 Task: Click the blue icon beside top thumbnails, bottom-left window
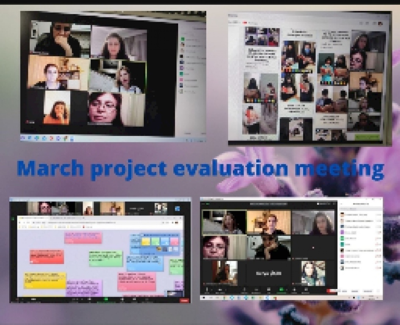tap(177, 208)
